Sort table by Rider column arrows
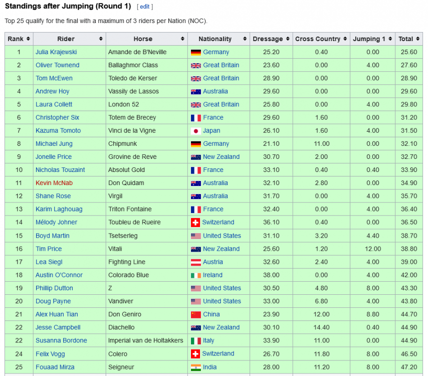428x376 pixels. click(x=101, y=39)
